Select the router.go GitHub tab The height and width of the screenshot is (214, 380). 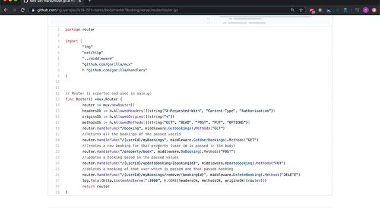(x=52, y=1)
